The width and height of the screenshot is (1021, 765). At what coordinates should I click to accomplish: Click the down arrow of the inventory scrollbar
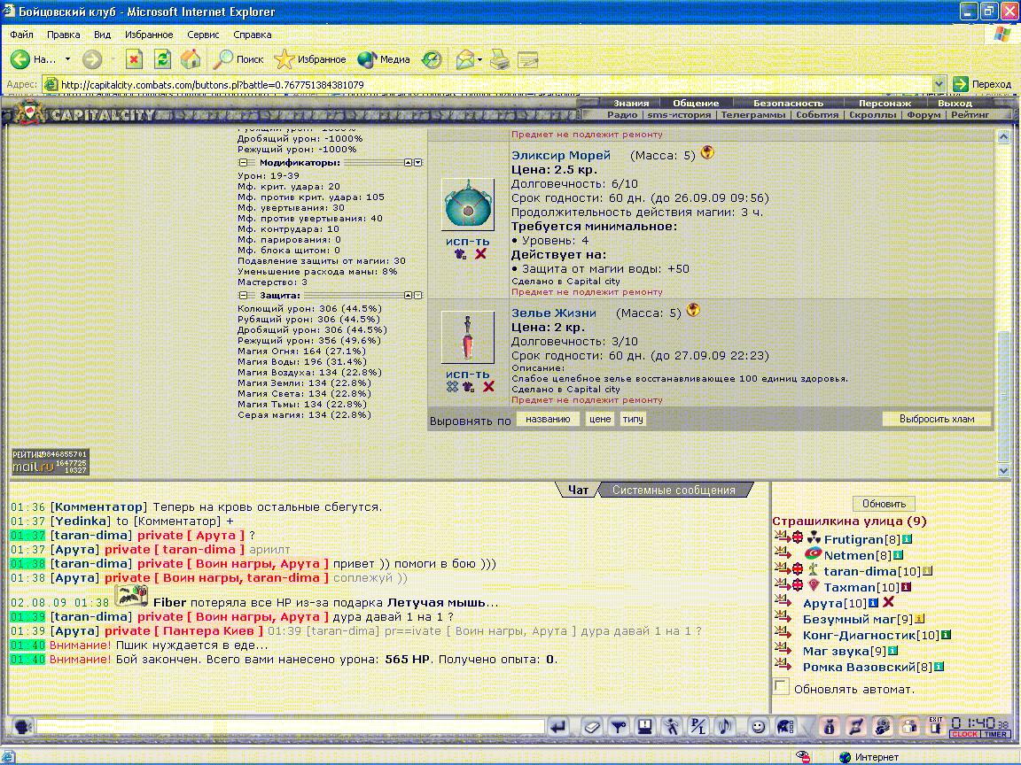[1002, 469]
